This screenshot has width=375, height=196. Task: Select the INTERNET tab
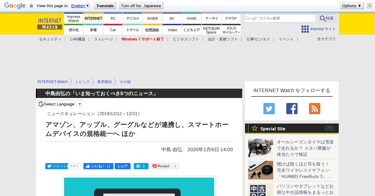[93, 18]
